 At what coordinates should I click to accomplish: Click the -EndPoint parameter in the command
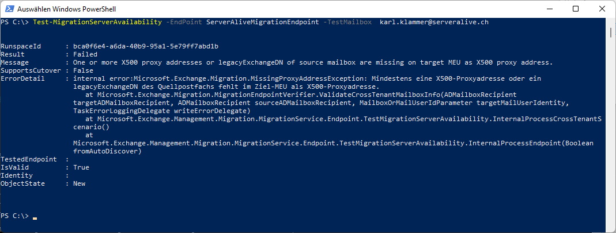click(x=184, y=22)
